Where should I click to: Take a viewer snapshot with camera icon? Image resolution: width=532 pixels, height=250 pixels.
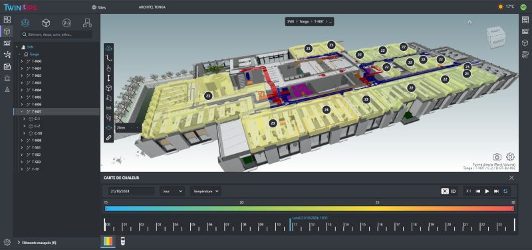[497, 157]
